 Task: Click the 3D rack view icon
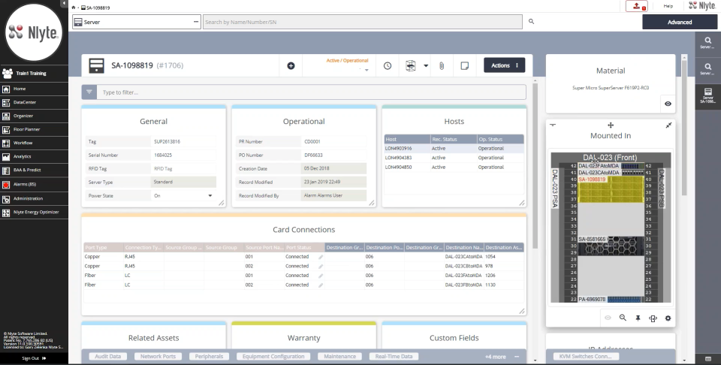[411, 66]
